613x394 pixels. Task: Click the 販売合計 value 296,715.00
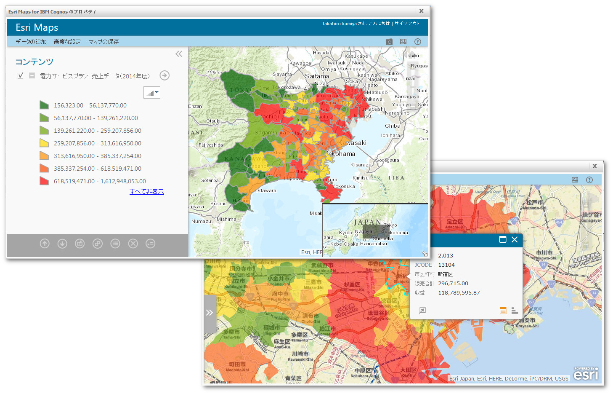453,284
